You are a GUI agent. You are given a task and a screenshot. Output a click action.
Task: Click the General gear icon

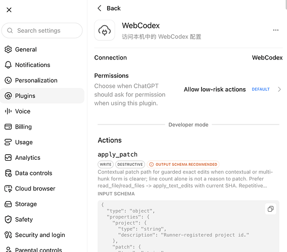8,49
